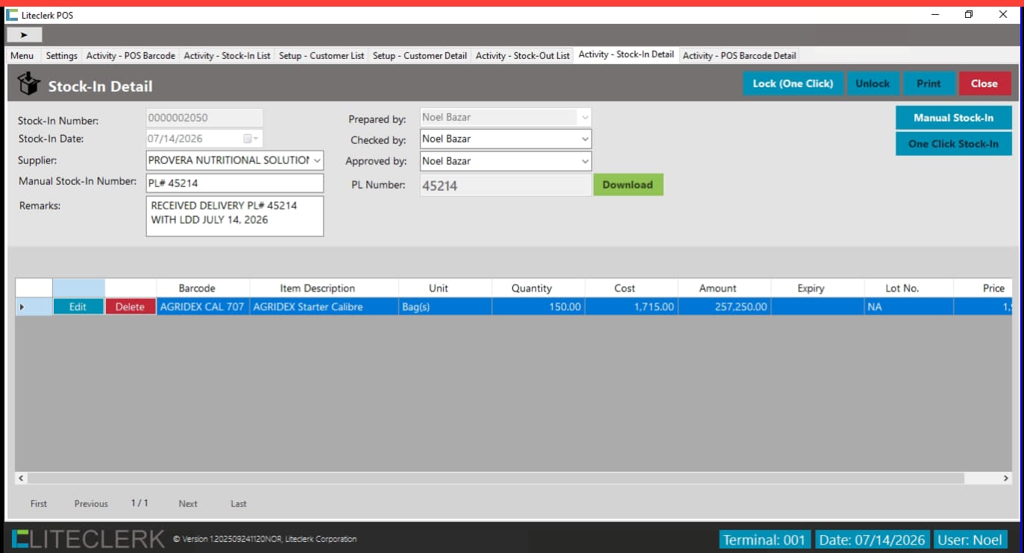Select the row indicator arrow for AGRIDEX
Screen dimensions: 1024x553
(21, 307)
